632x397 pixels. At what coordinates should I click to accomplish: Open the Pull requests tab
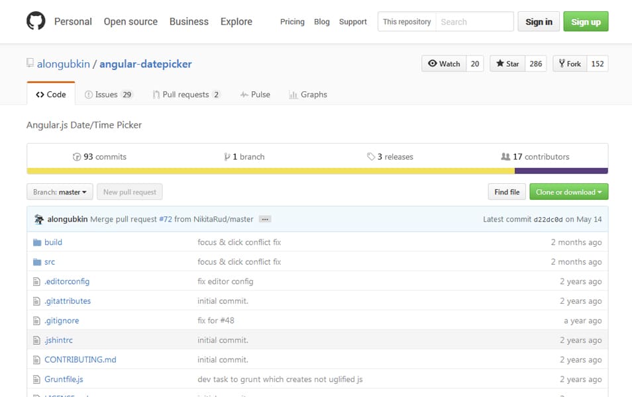[186, 95]
